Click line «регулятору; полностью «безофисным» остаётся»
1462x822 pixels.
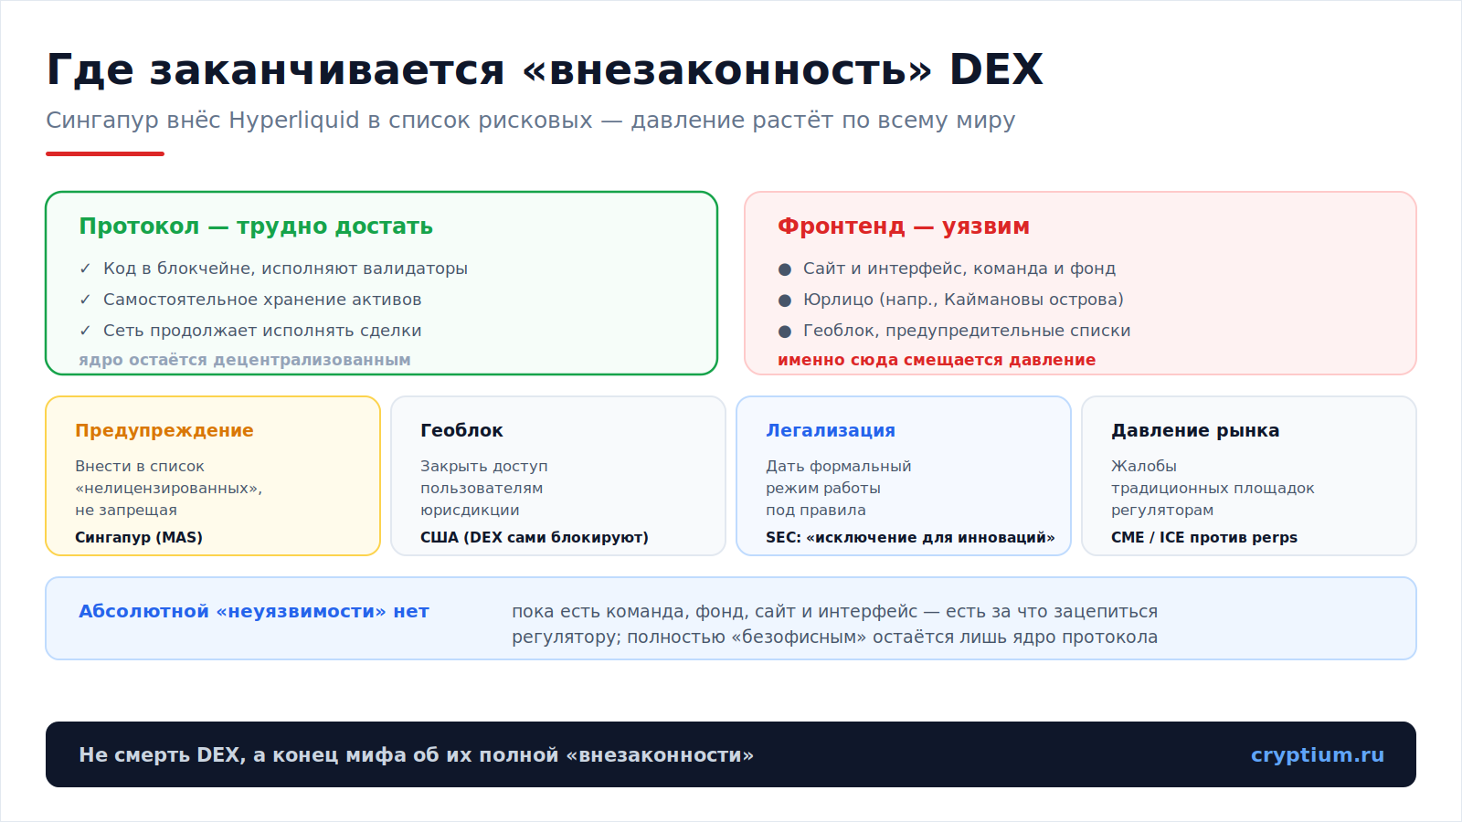pos(835,637)
